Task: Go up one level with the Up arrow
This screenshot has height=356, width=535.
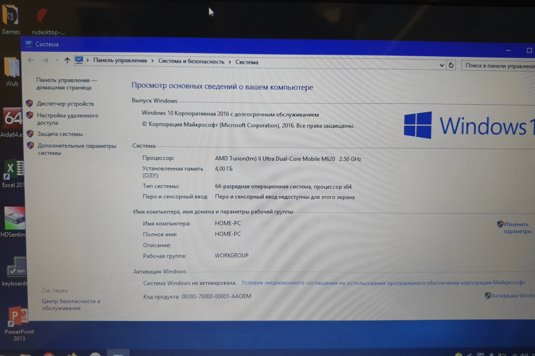Action: (x=67, y=60)
